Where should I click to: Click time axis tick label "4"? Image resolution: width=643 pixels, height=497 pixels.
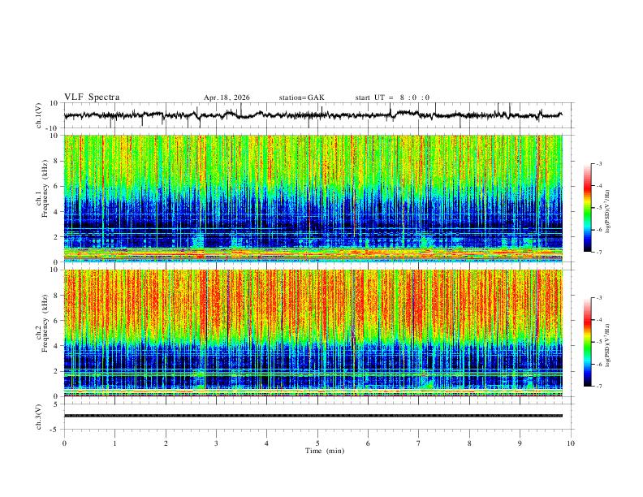[266, 443]
